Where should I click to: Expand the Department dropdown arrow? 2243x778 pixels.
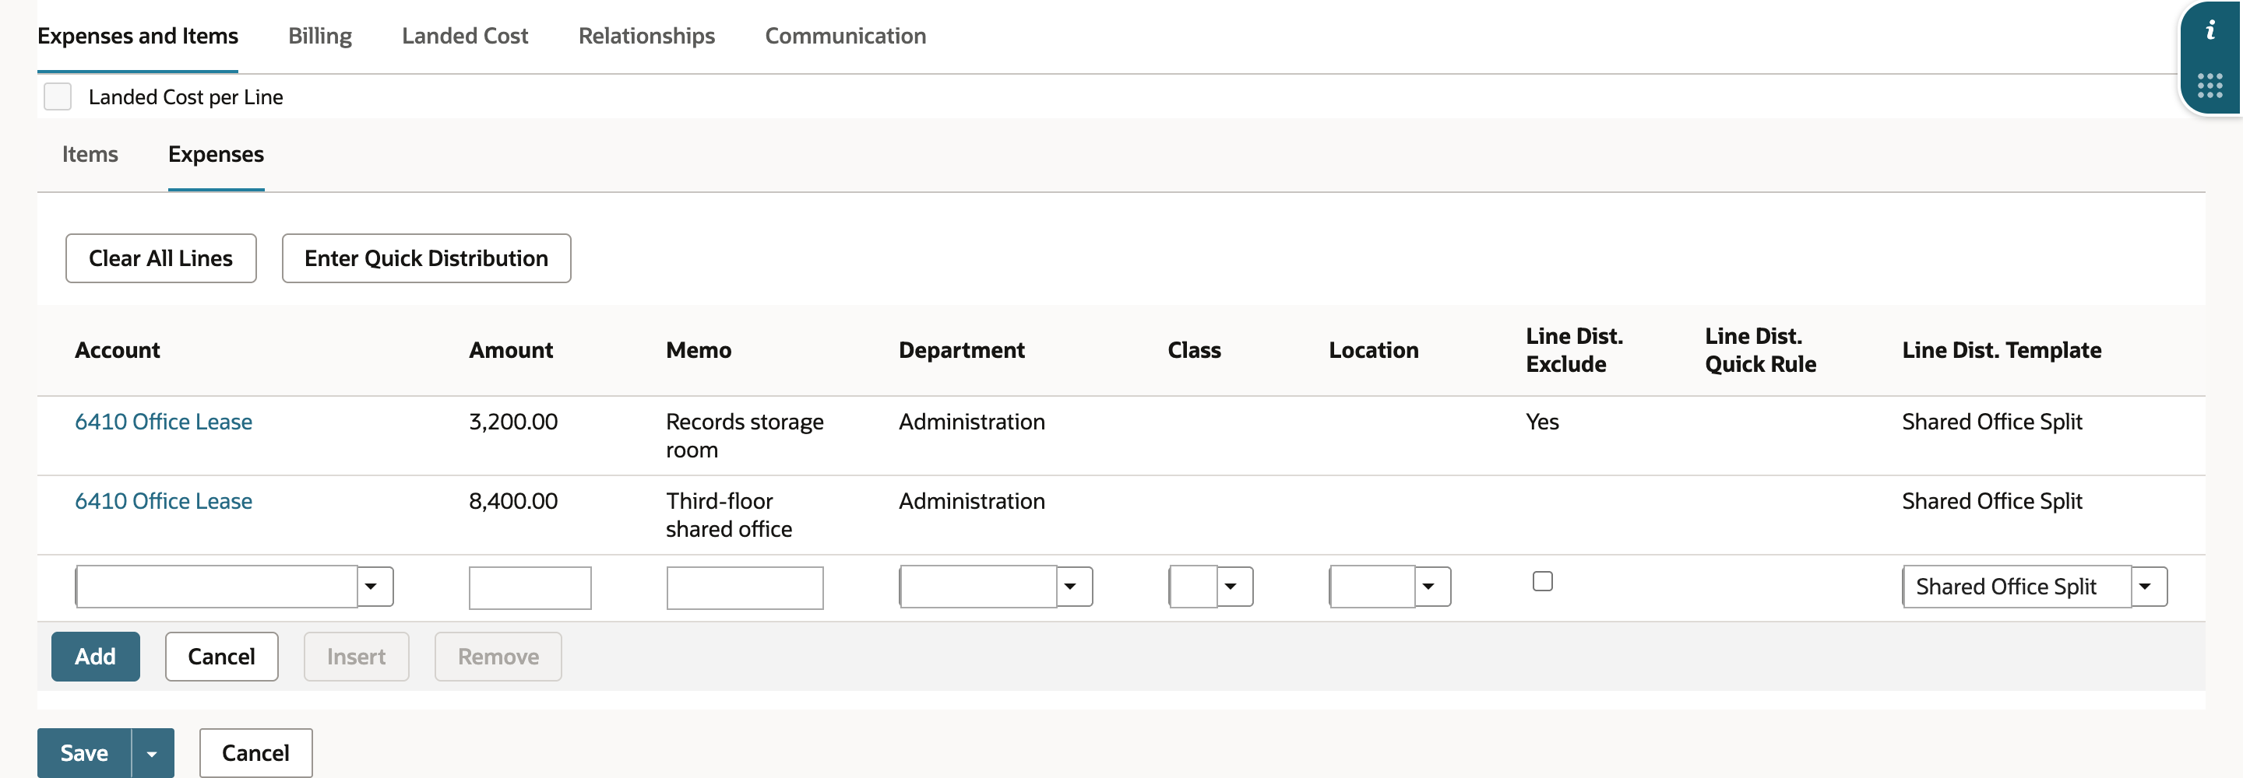click(x=1071, y=587)
